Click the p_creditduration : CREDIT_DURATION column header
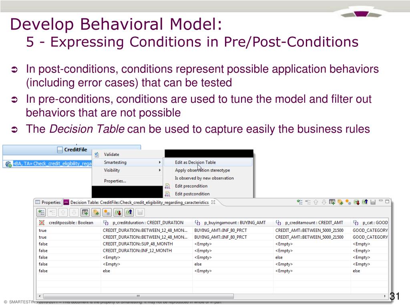 point(147,223)
